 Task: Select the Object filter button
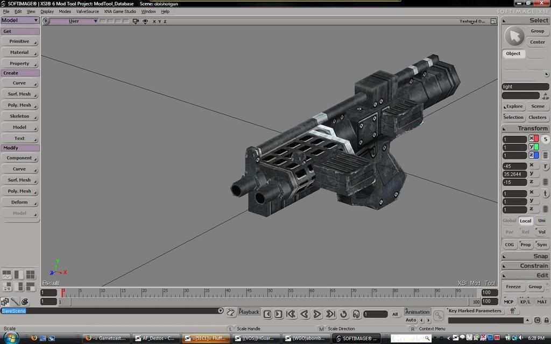(x=513, y=54)
